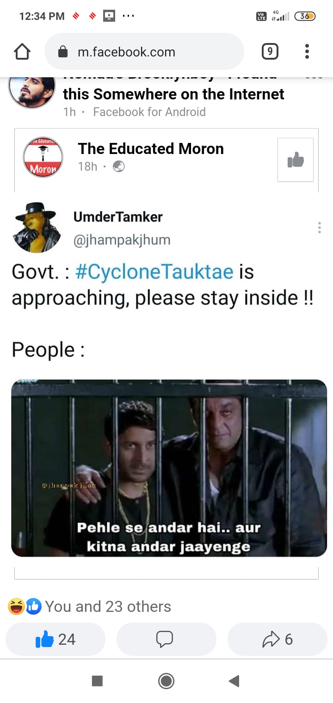Tap the haha reaction emoji icon
This screenshot has width=333, height=703.
tap(17, 606)
